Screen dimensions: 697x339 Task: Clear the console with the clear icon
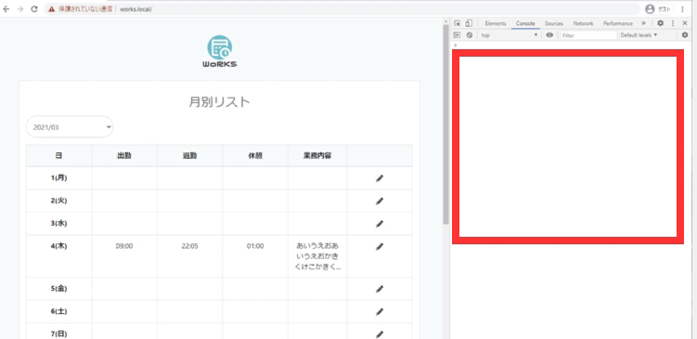(469, 35)
